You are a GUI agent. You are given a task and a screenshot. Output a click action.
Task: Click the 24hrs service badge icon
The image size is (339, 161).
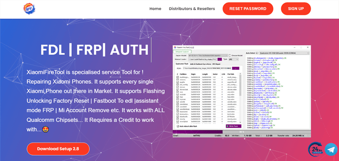[x=316, y=148]
